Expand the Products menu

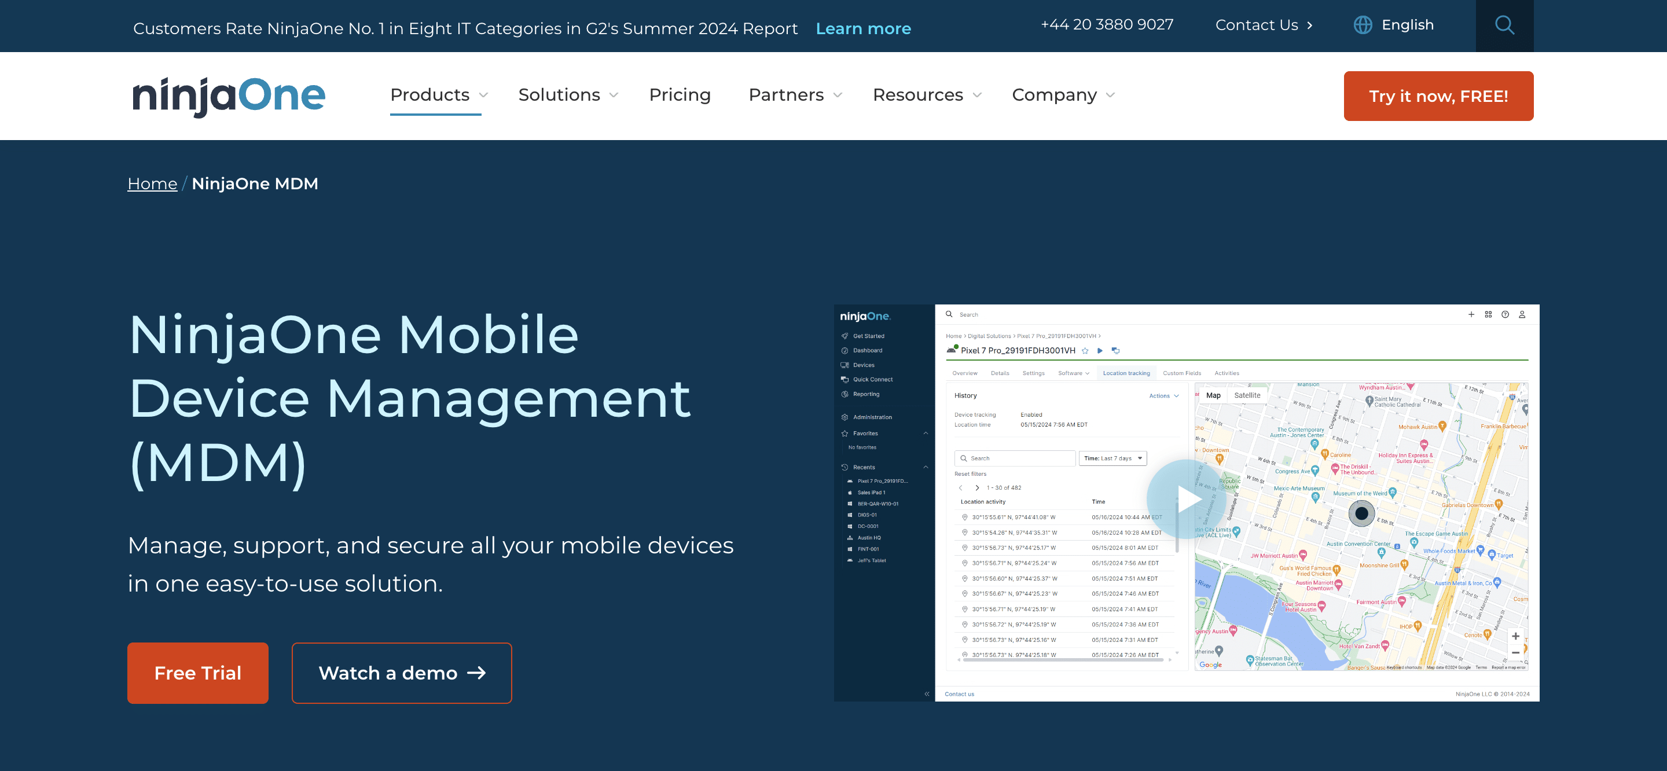(439, 94)
